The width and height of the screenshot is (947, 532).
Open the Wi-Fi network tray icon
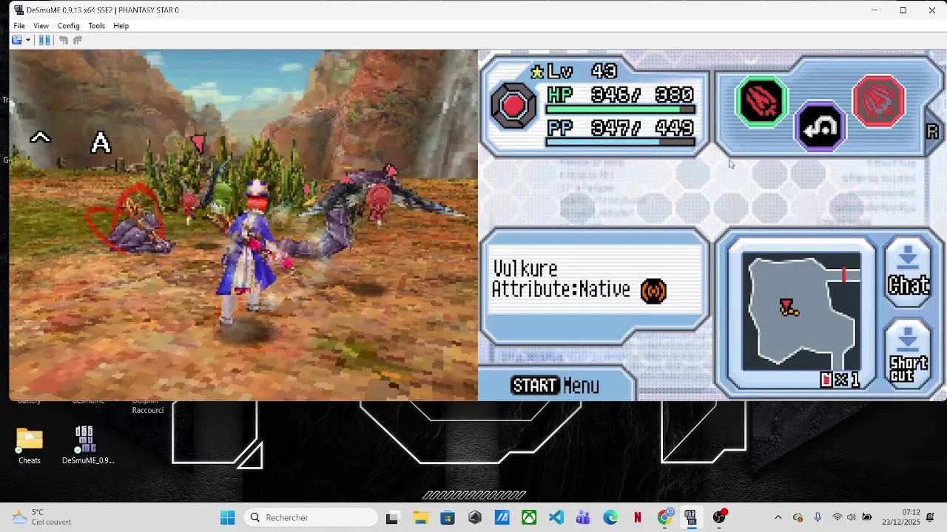(x=838, y=518)
